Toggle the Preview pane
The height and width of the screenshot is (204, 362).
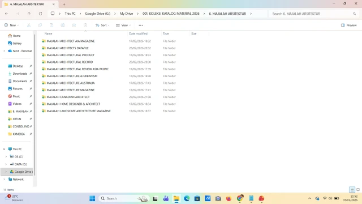click(x=349, y=25)
